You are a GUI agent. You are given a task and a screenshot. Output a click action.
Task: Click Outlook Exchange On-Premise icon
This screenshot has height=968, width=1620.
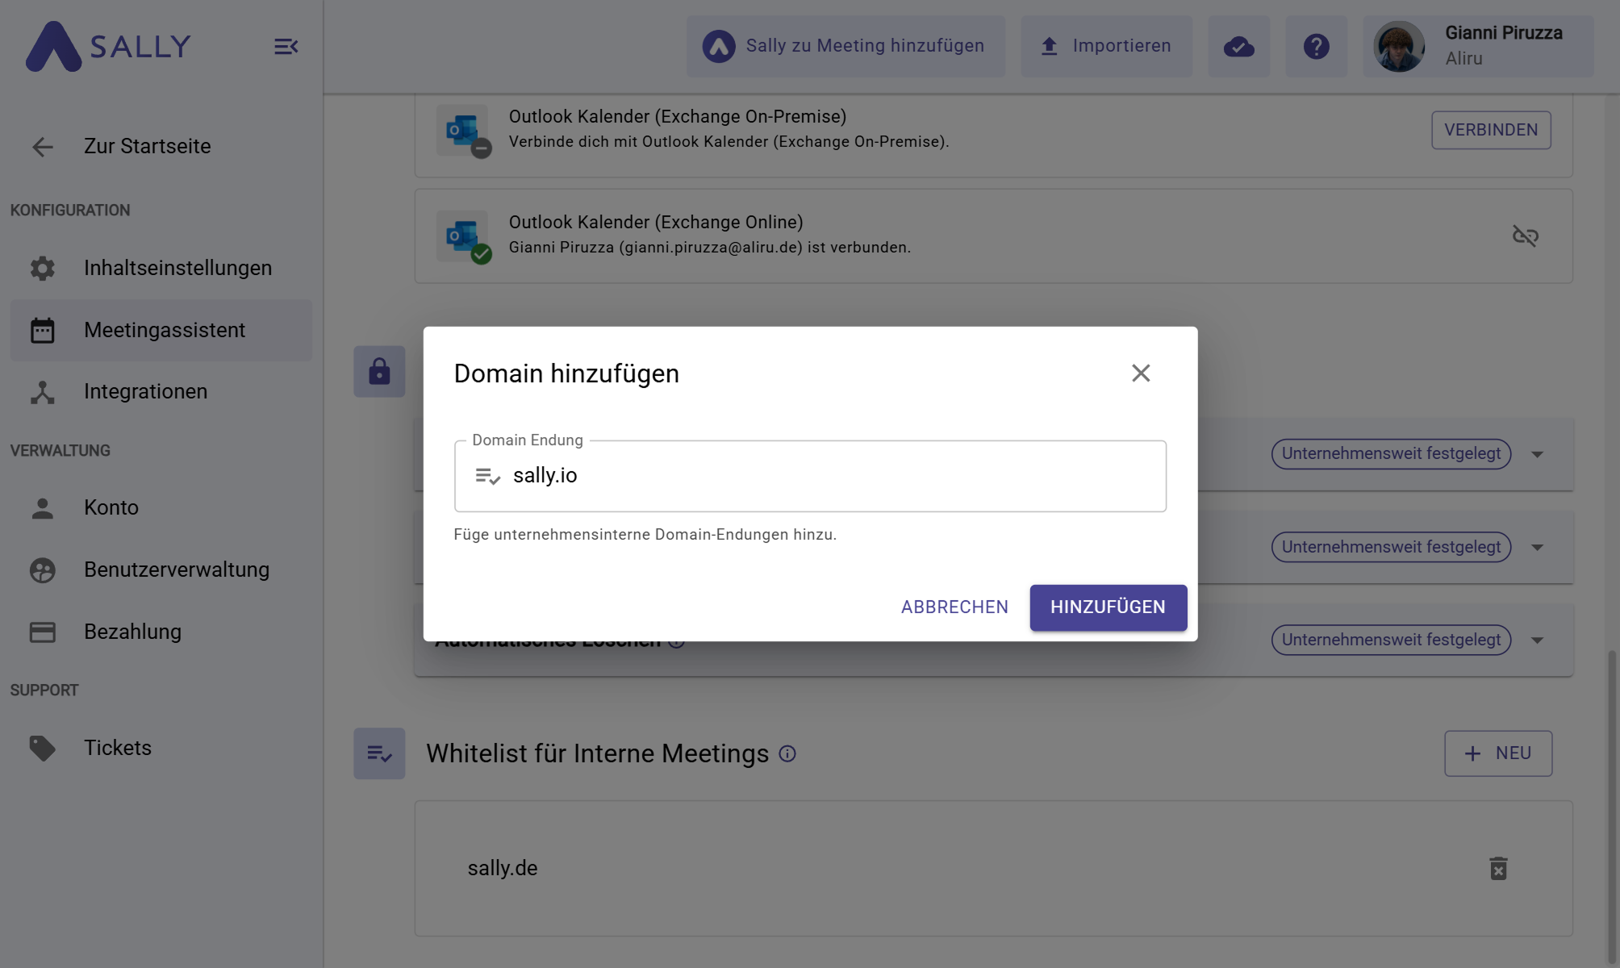coord(463,130)
